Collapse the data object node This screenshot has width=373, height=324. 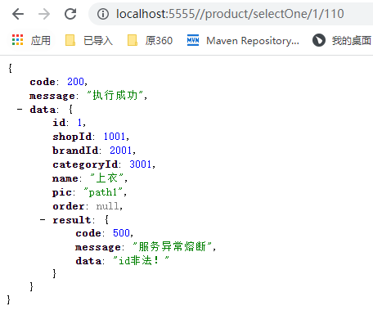[20, 110]
